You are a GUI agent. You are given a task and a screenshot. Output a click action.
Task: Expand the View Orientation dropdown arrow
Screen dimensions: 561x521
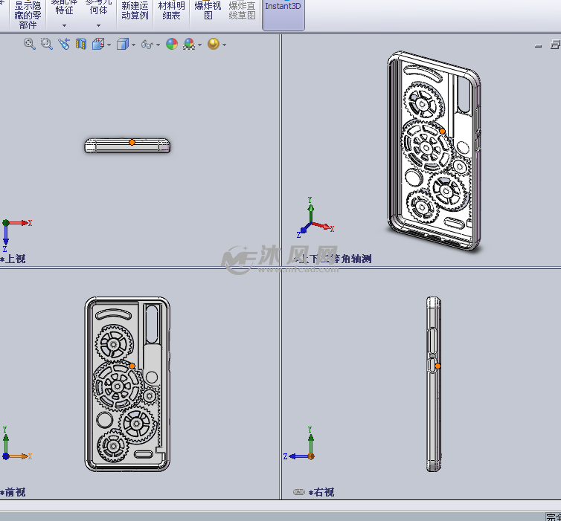point(109,45)
